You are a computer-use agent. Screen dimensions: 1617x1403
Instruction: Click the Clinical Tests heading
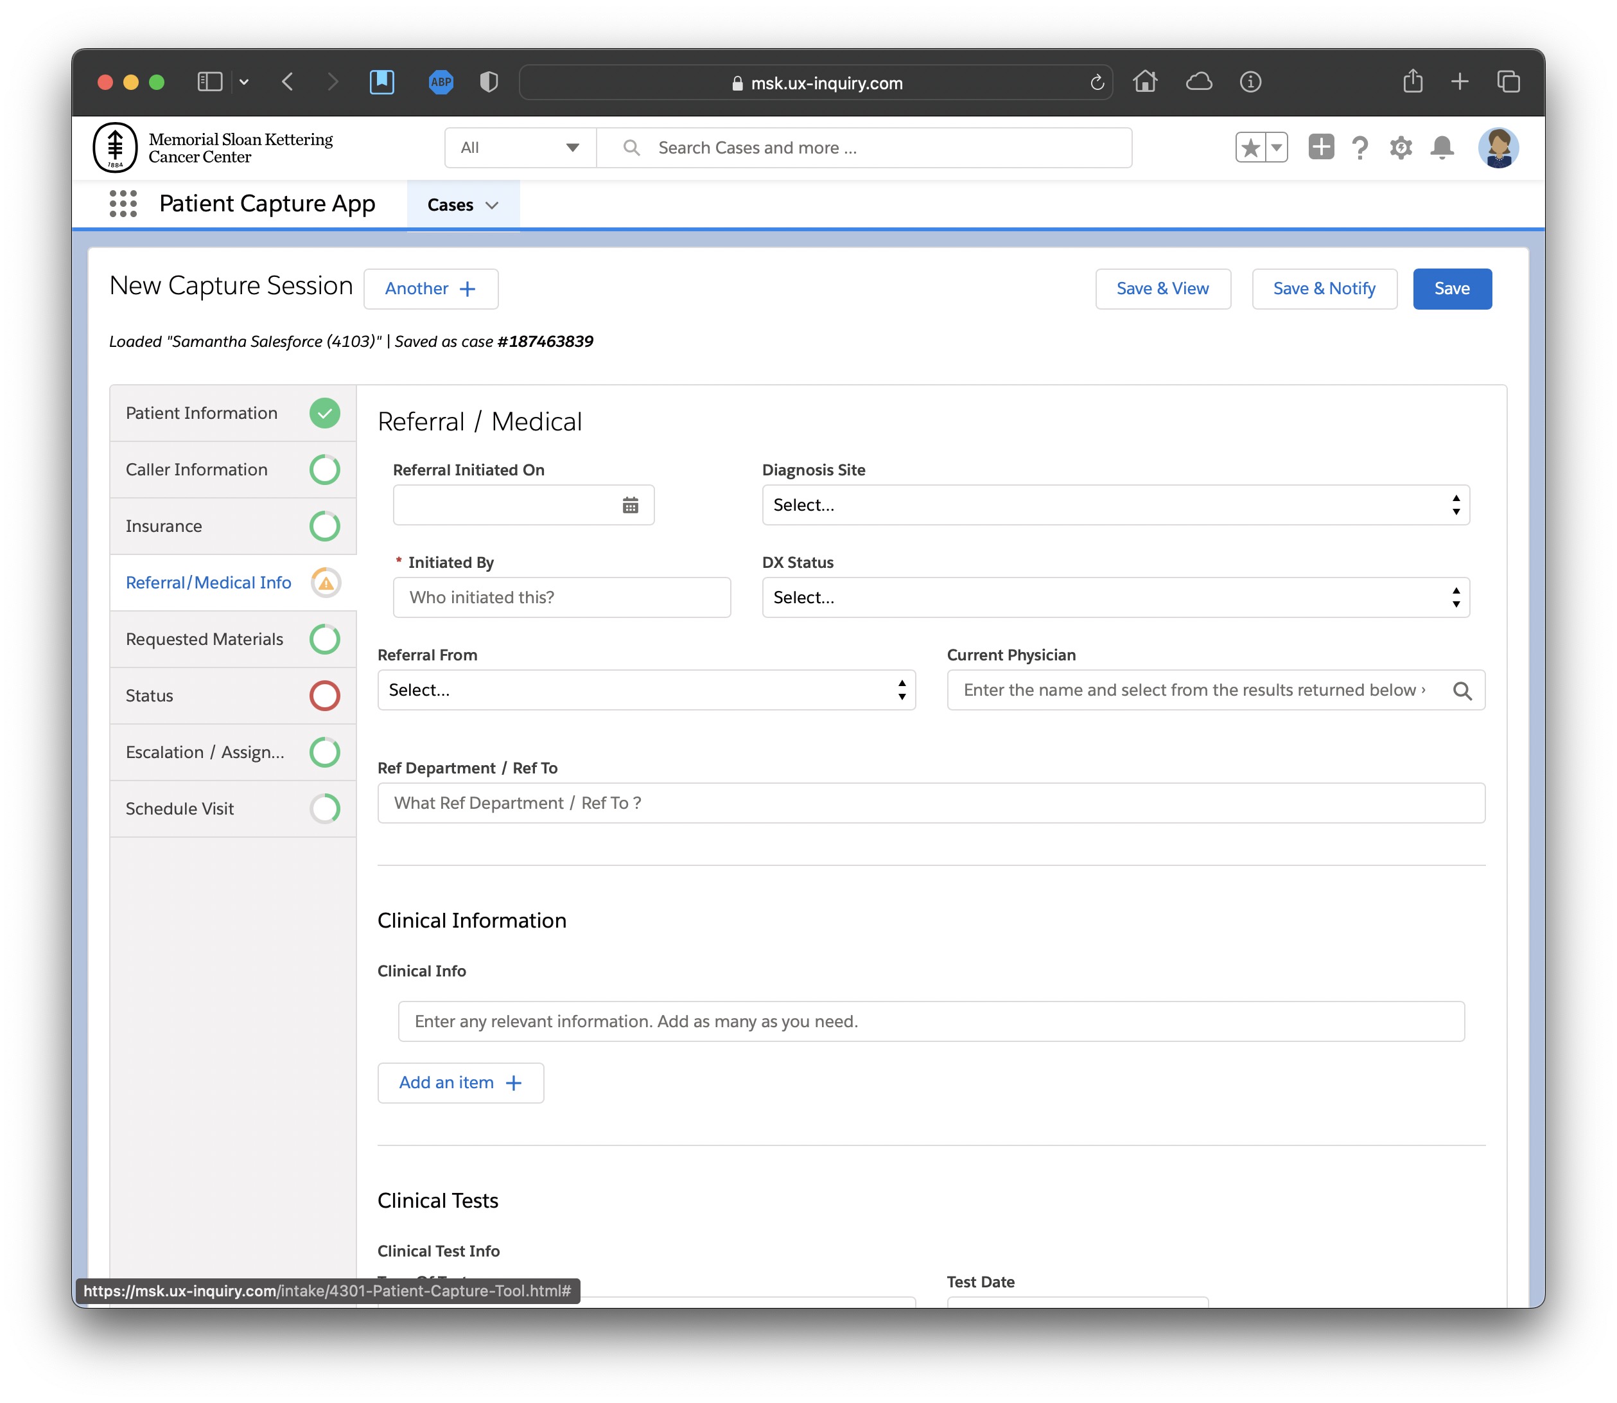click(437, 1200)
